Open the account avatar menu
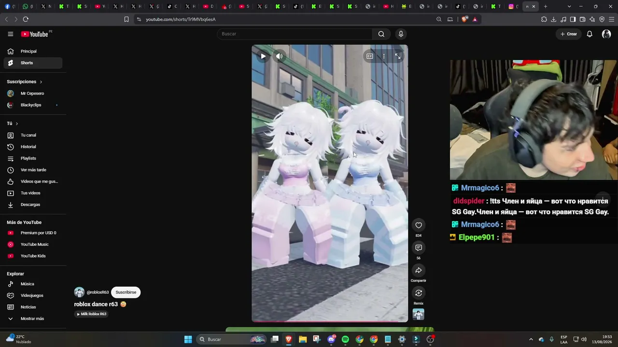618x347 pixels. (x=606, y=34)
